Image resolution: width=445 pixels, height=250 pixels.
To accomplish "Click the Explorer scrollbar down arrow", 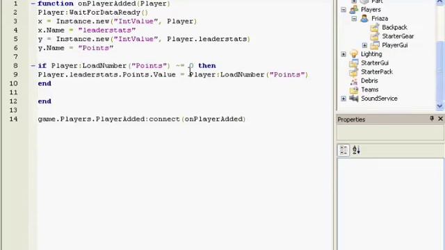I will pyautogui.click(x=439, y=106).
